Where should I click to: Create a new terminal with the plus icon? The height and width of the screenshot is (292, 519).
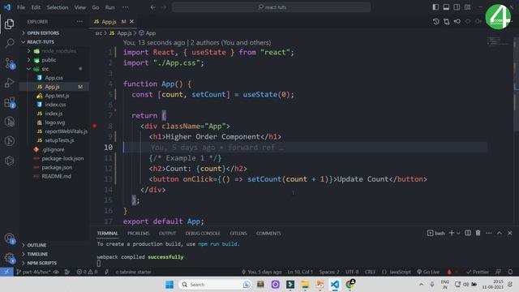point(452,233)
